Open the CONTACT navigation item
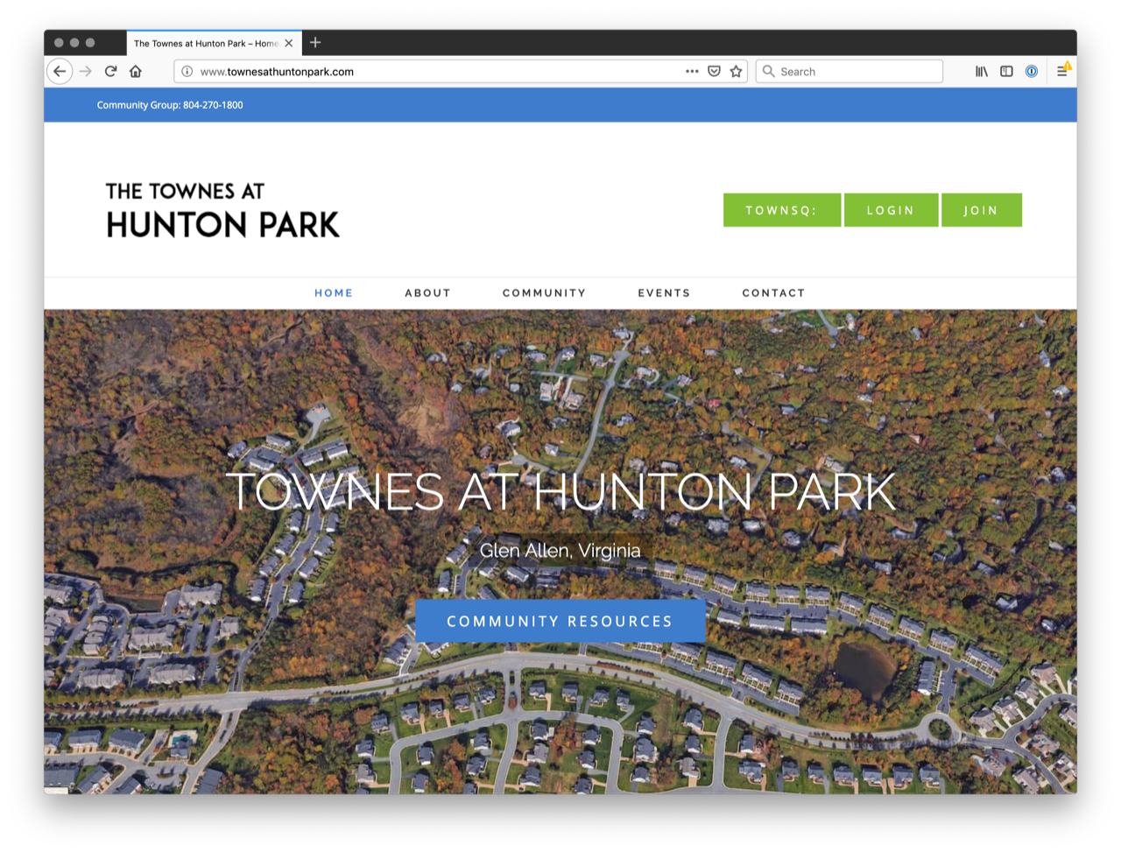The image size is (1121, 852). point(773,293)
